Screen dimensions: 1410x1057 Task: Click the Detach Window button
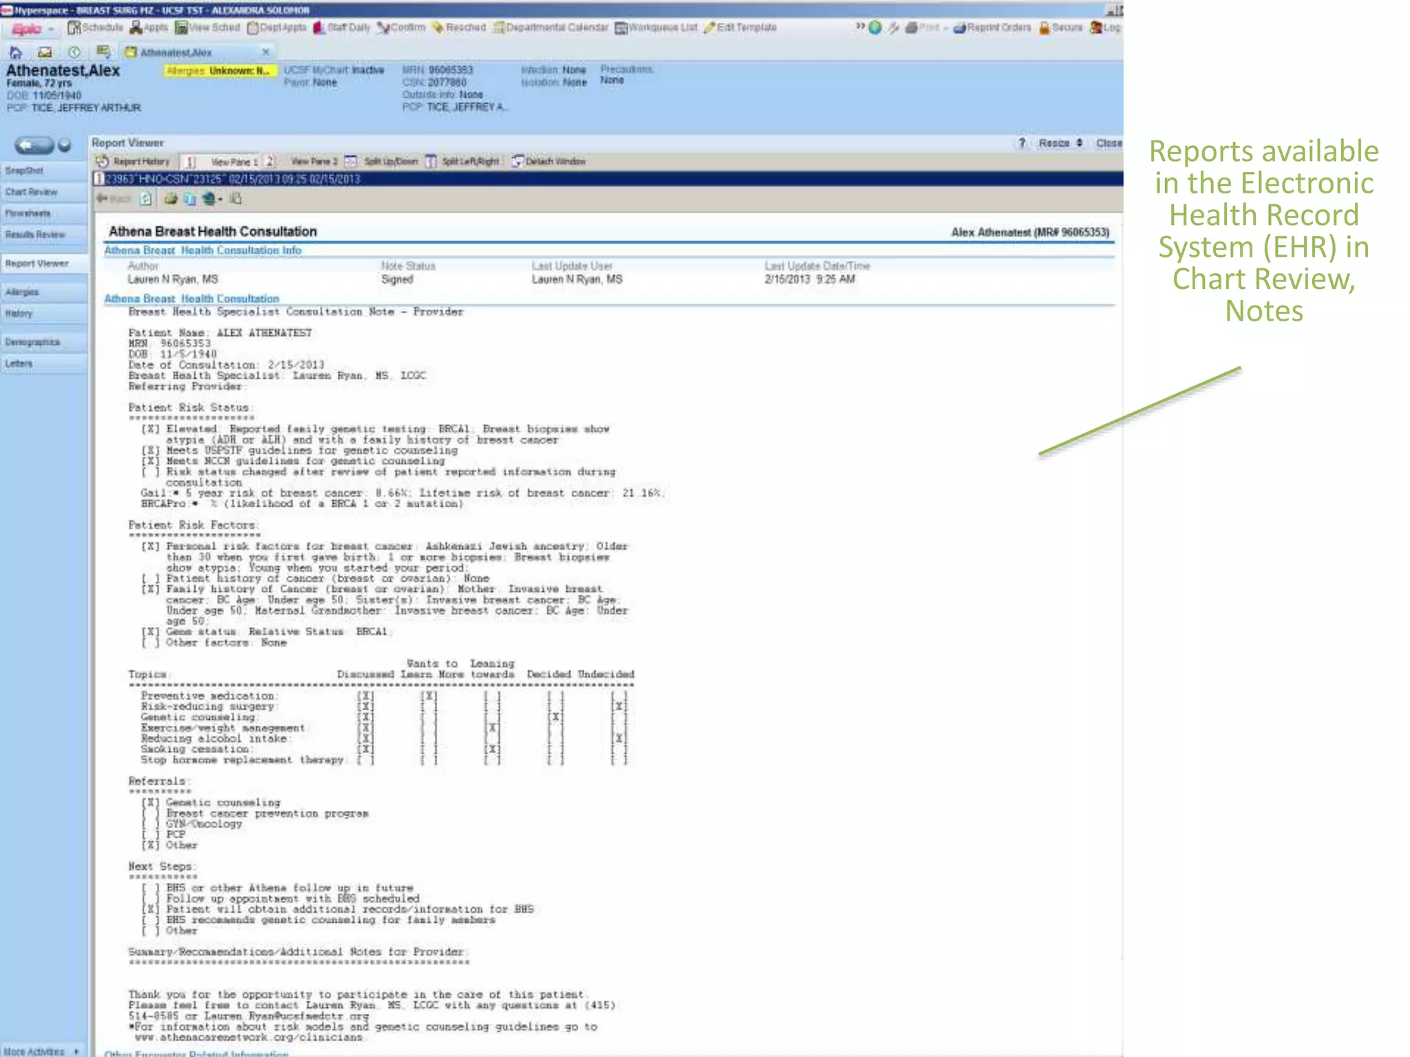[x=549, y=161]
